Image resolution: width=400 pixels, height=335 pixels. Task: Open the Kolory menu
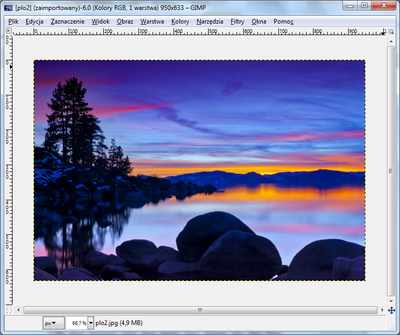tap(180, 21)
